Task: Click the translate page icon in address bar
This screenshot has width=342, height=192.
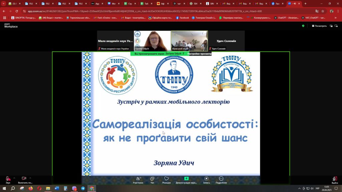Action: pyautogui.click(x=317, y=11)
